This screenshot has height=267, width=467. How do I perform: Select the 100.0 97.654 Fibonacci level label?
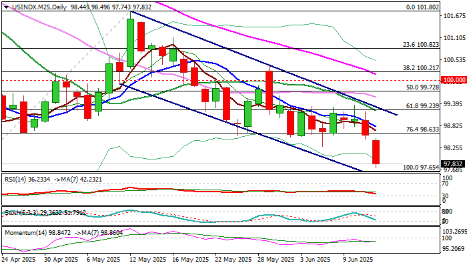(x=421, y=168)
